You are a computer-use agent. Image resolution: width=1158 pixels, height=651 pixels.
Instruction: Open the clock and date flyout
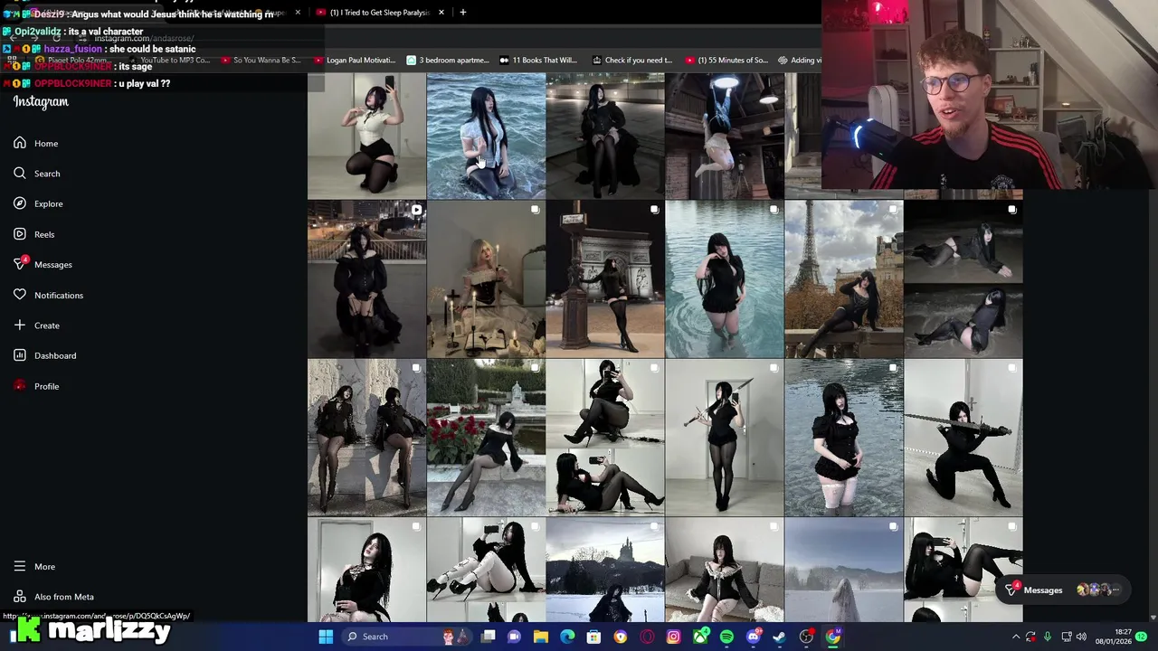pos(1113,637)
